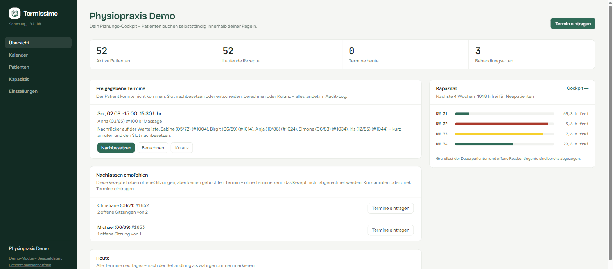
Task: Click the red KW 32 capacity bar
Action: coord(505,124)
